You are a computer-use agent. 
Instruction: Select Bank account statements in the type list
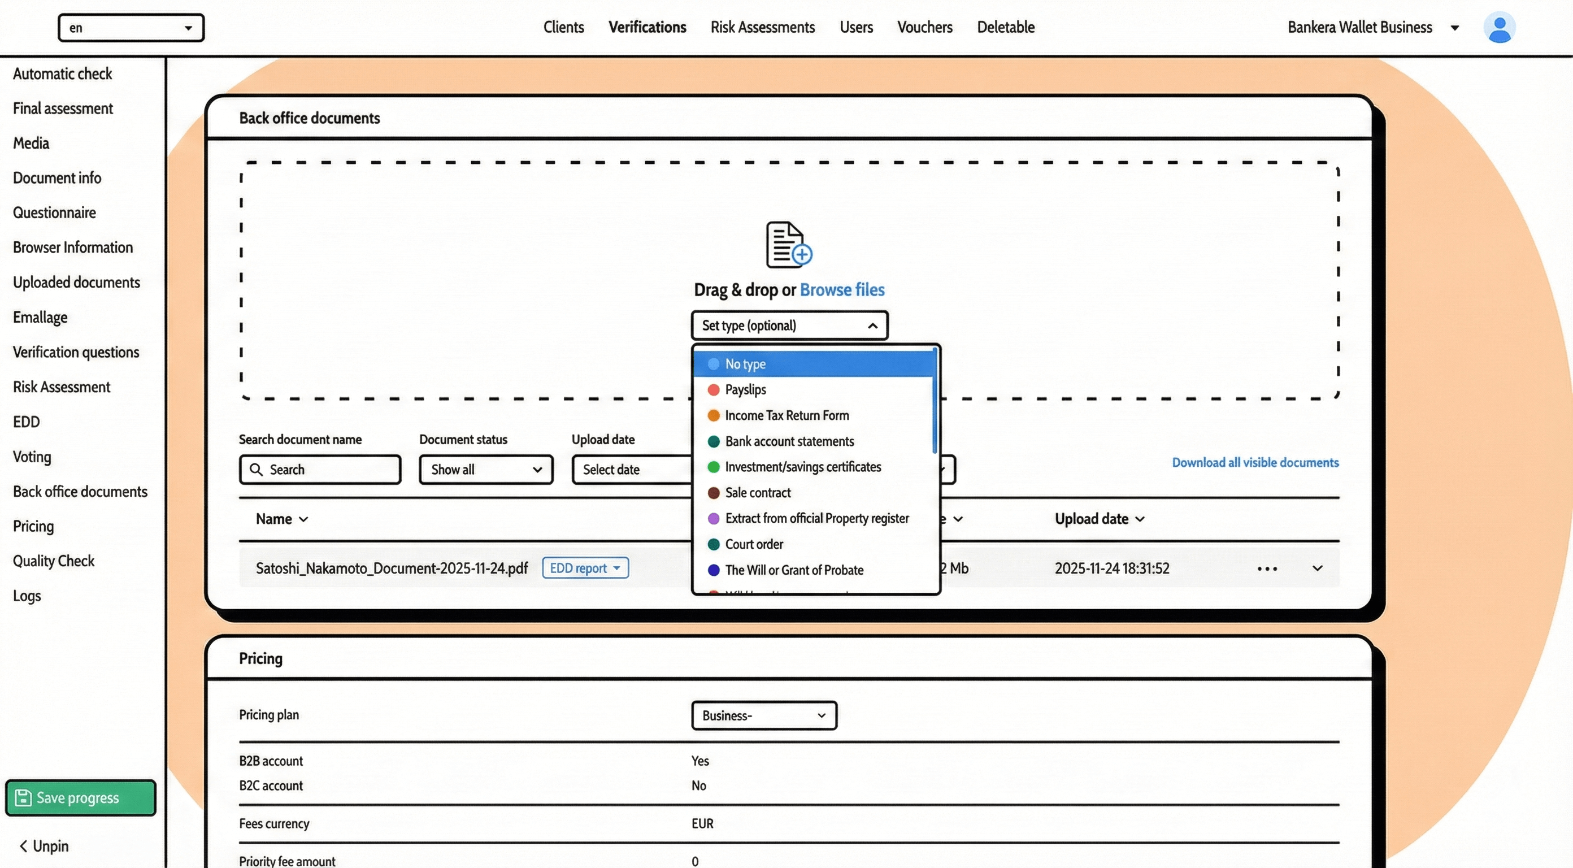point(789,441)
